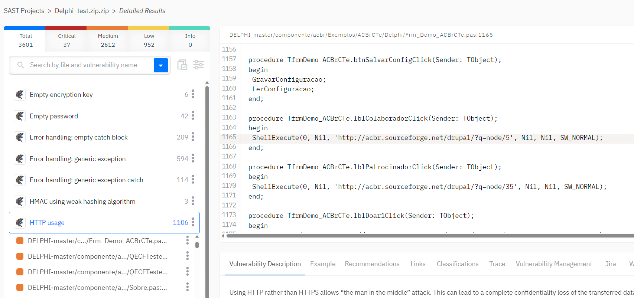Click orange severity marker for Frm_Demo_ACBrCTe.pa... result

(20, 241)
